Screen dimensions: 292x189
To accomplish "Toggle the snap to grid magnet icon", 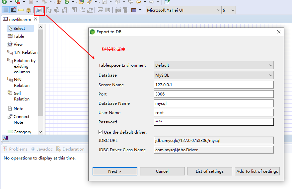I will point(13,10).
